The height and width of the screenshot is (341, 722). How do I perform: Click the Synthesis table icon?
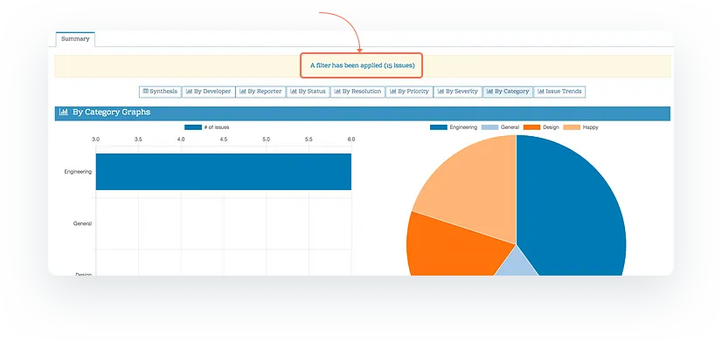[145, 92]
